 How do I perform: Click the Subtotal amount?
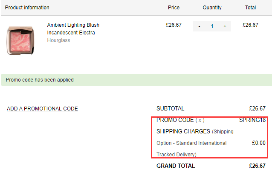(257, 109)
